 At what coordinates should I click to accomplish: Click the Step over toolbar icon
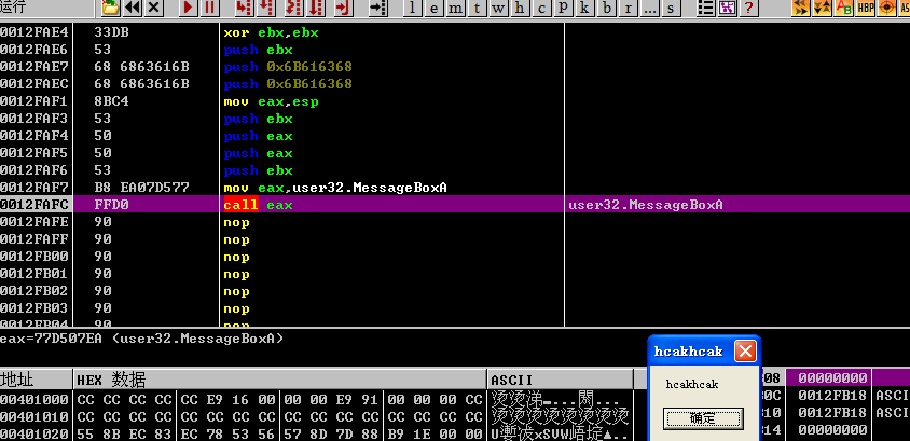coord(267,8)
